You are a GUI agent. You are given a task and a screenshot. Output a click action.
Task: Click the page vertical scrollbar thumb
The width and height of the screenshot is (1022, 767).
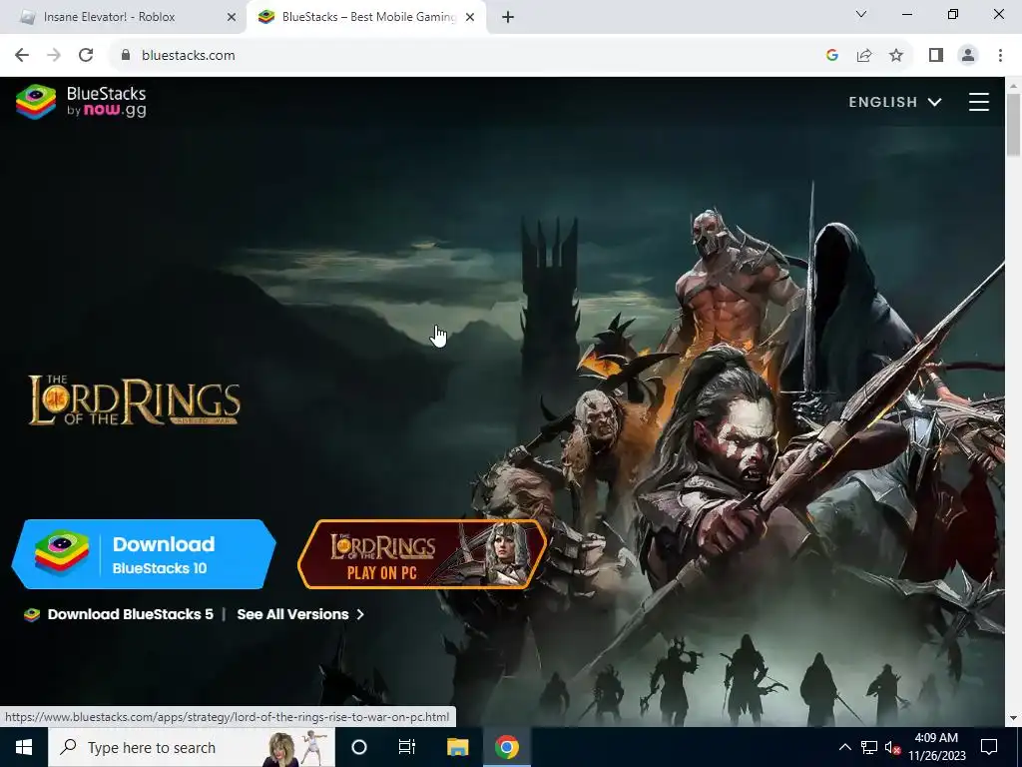pyautogui.click(x=1013, y=125)
